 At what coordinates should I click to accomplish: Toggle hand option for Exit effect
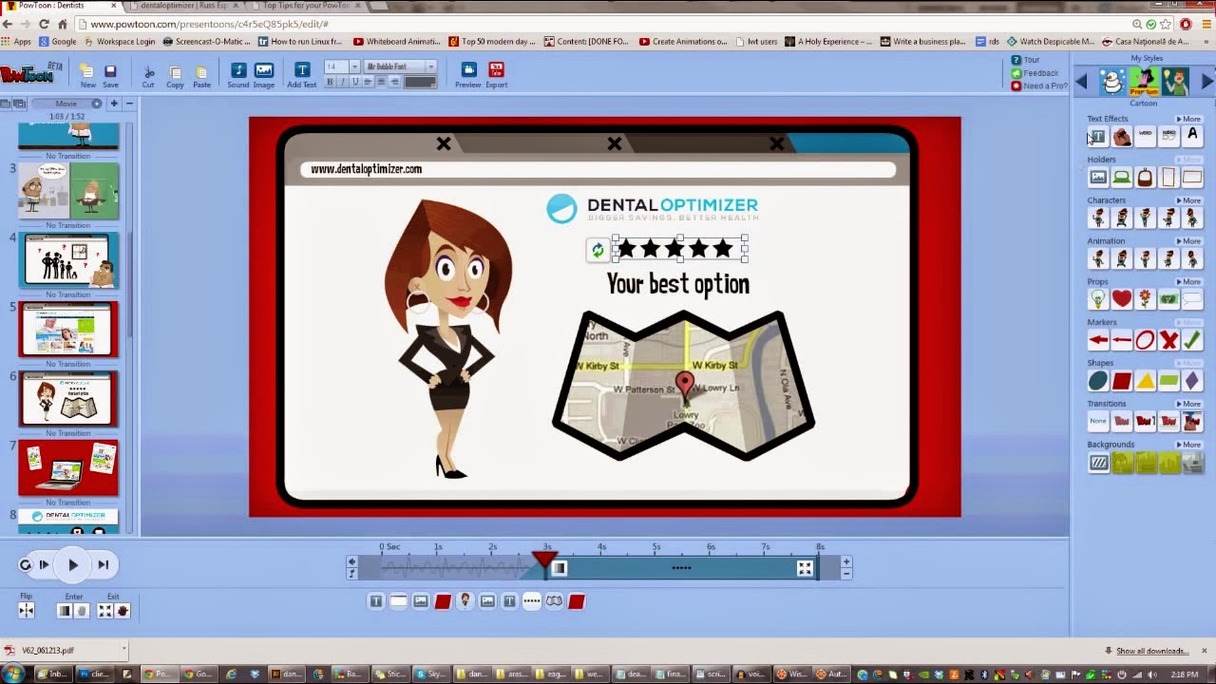pyautogui.click(x=122, y=611)
